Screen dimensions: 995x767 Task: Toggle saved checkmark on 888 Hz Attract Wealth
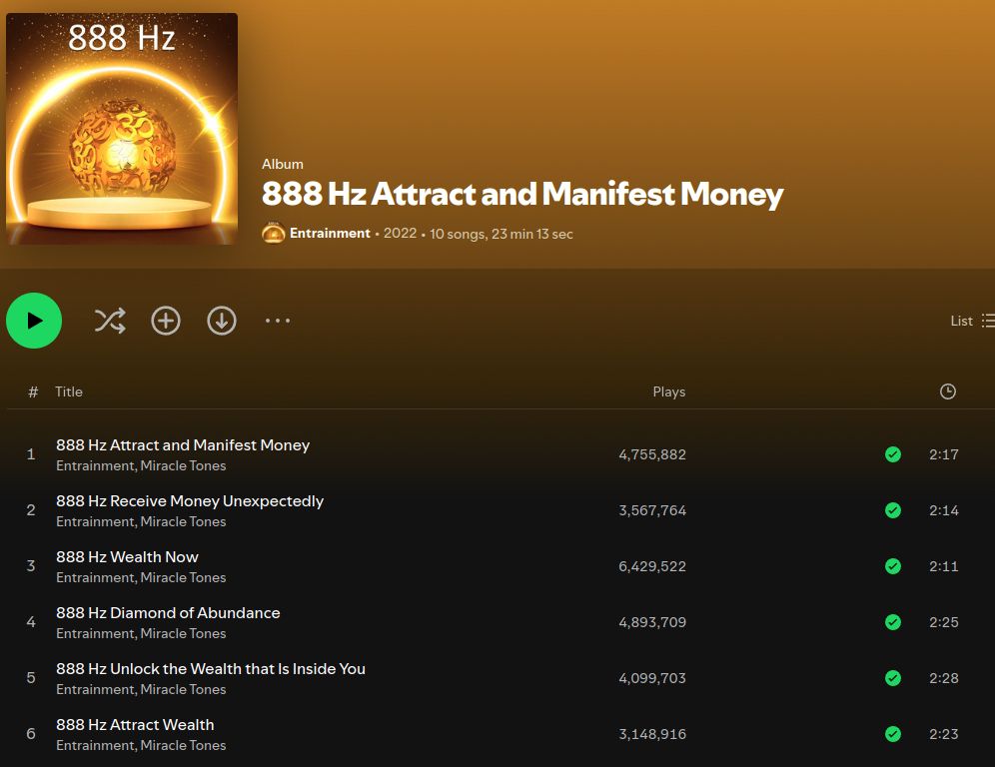pyautogui.click(x=893, y=733)
